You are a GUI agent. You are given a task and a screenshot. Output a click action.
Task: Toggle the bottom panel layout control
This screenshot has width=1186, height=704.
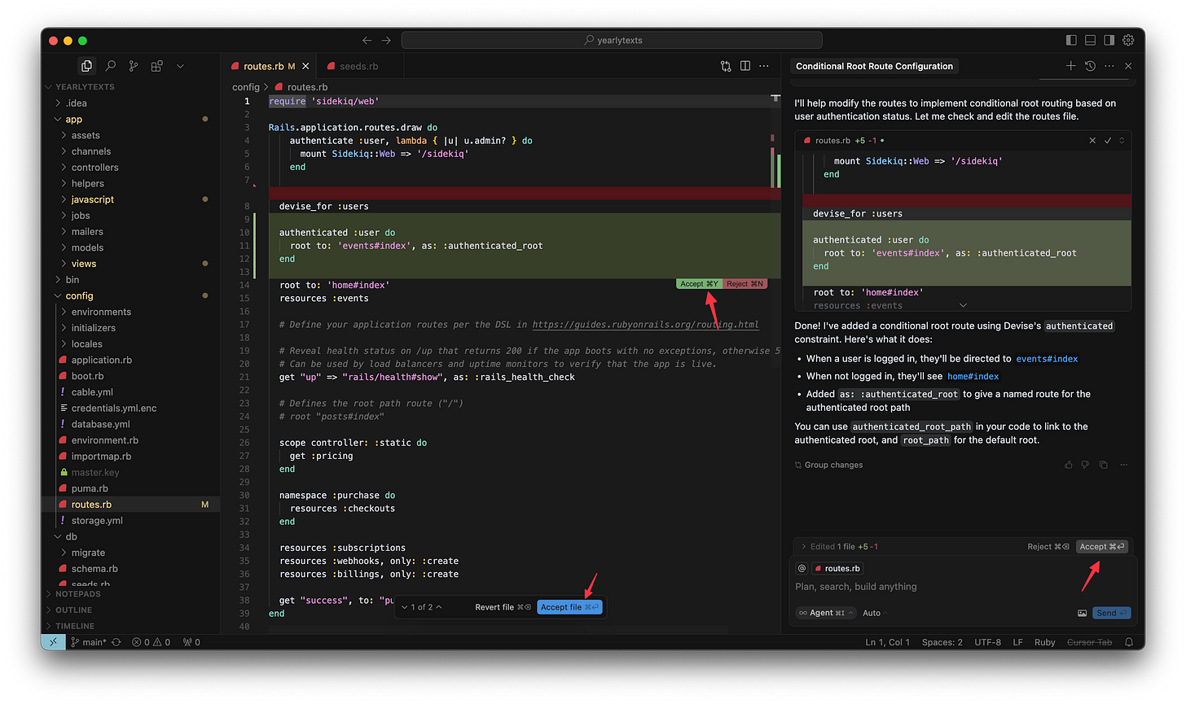1090,39
